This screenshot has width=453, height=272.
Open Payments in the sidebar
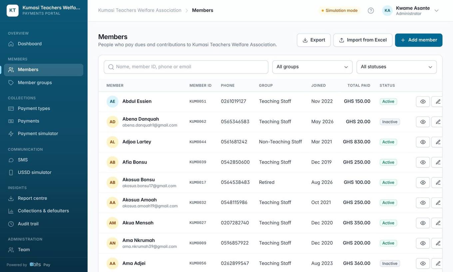point(44,121)
